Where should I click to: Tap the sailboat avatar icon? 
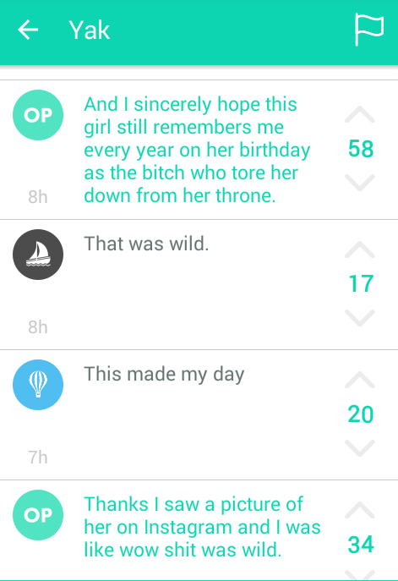click(38, 255)
